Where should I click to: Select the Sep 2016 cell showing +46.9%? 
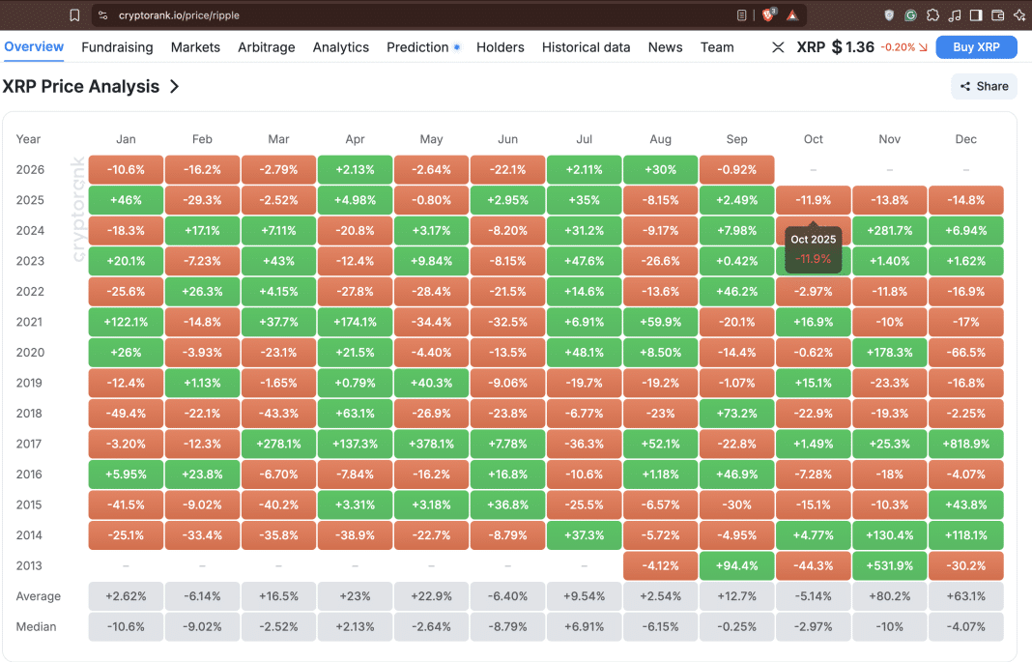coord(736,475)
